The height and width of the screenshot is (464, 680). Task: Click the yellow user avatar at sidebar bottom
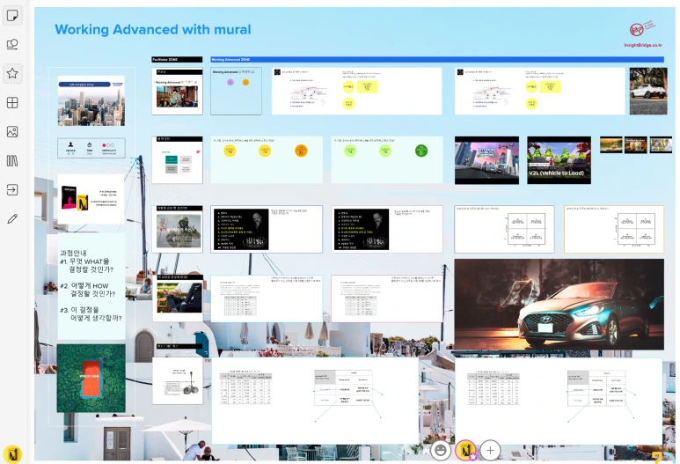[12, 454]
